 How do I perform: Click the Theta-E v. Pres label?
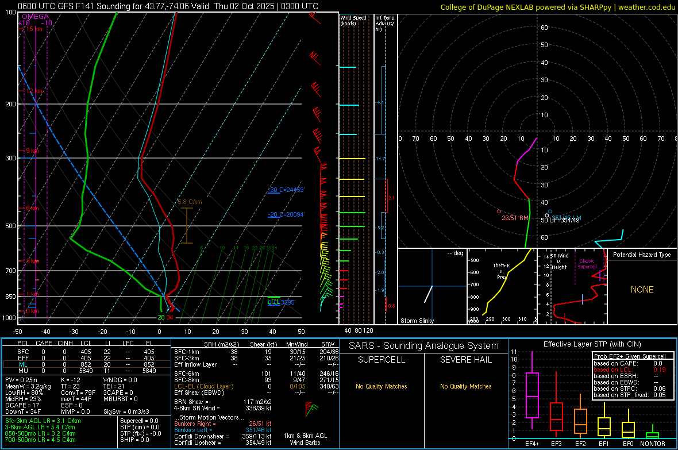click(x=501, y=271)
